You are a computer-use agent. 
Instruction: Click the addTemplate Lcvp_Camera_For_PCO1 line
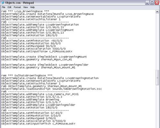tap(40, 94)
